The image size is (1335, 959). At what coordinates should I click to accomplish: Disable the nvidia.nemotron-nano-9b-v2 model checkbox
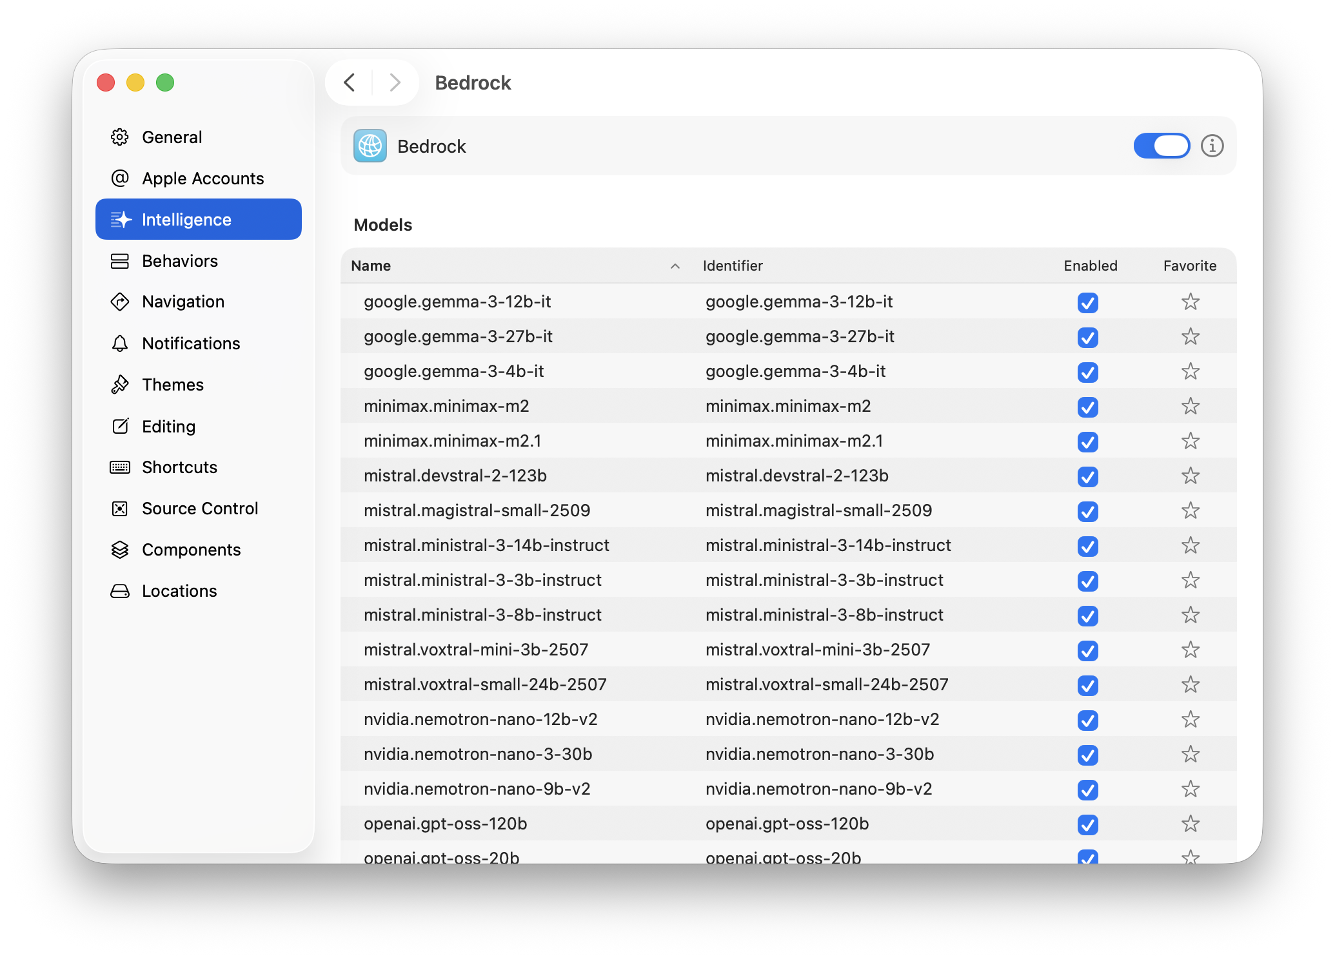[x=1087, y=789]
